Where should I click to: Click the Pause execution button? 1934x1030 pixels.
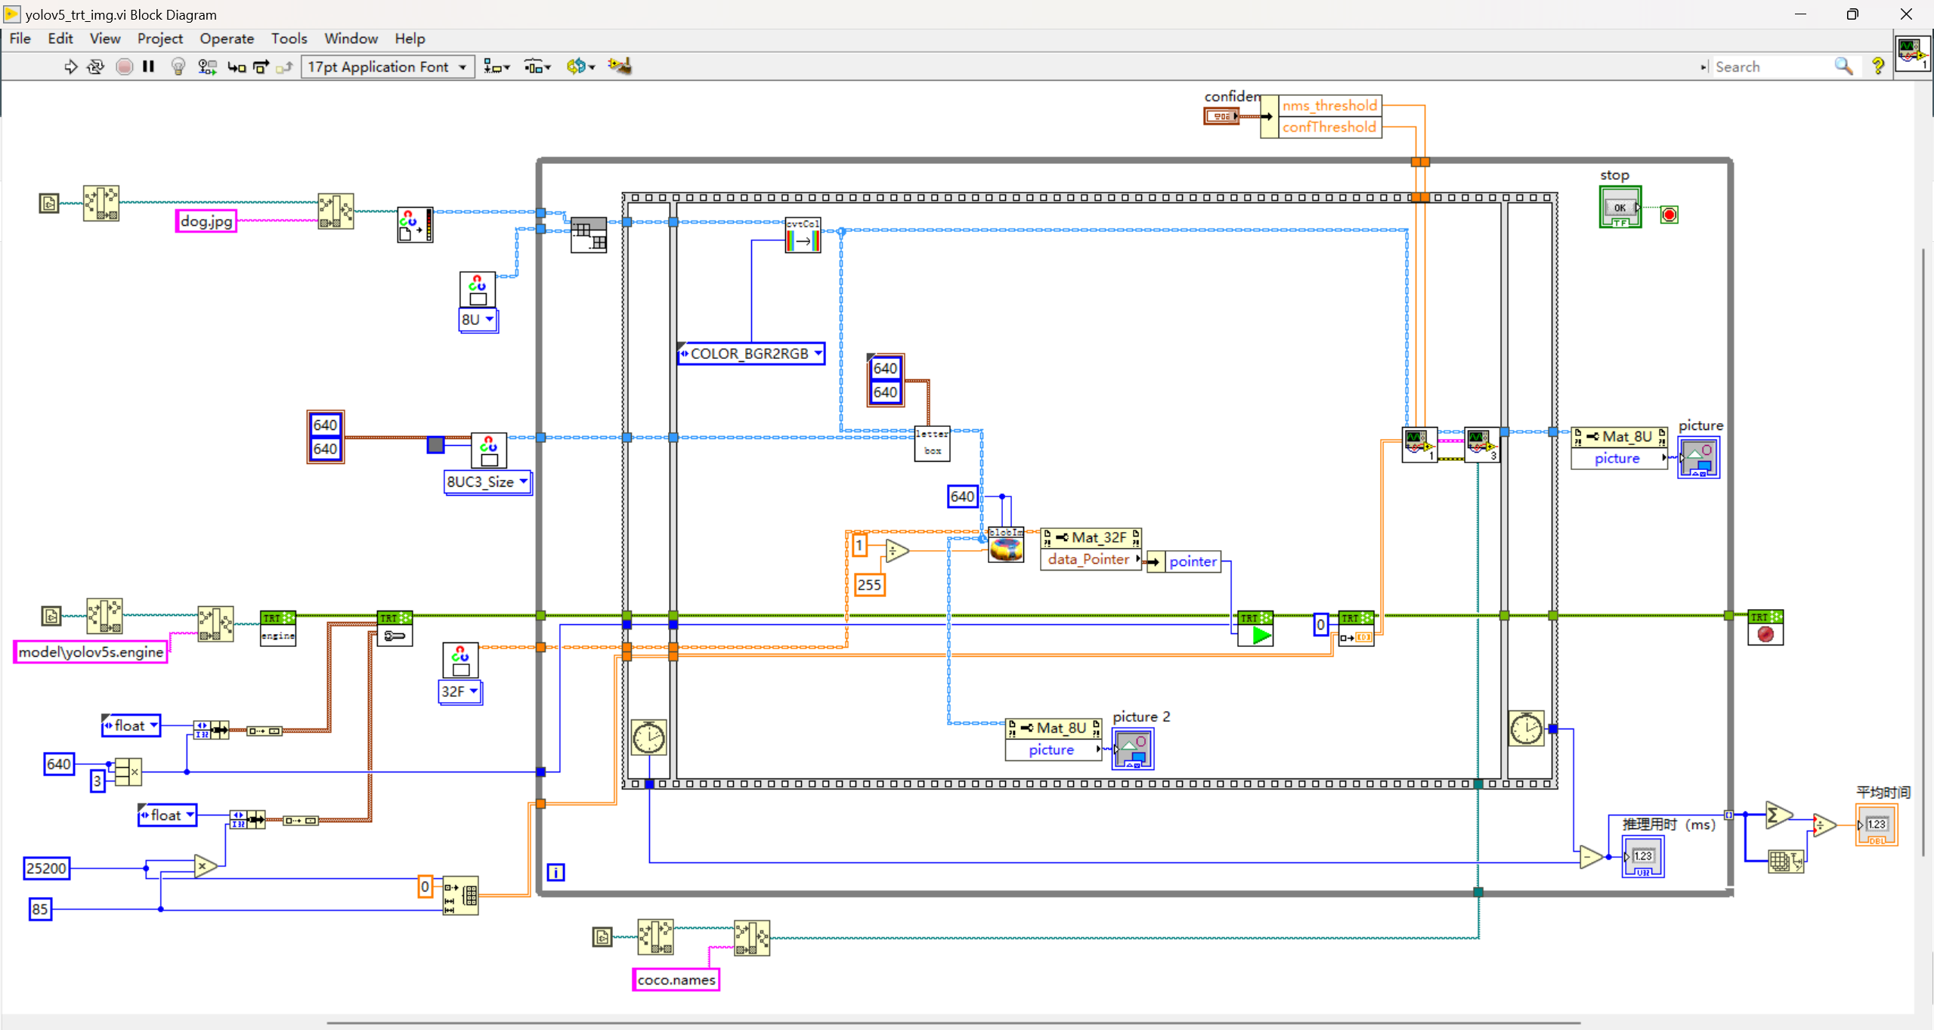coord(149,67)
